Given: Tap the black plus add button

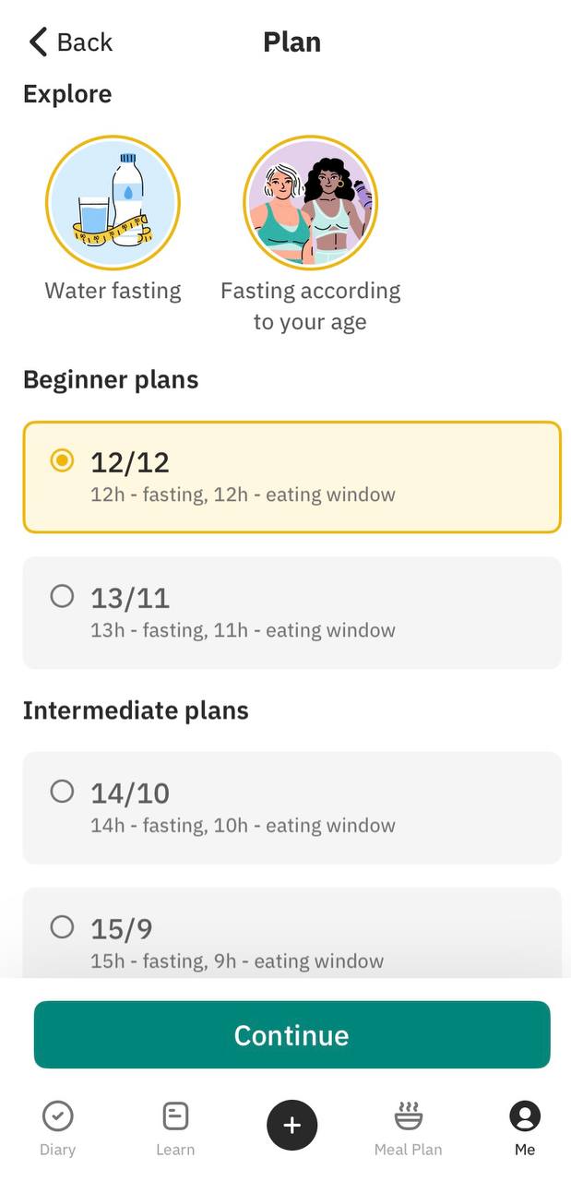Looking at the screenshot, I should (291, 1125).
